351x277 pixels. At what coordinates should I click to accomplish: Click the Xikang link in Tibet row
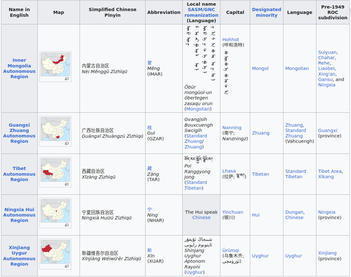326,177
